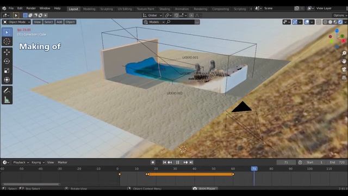
Task: Click the Add menu in viewport header
Action: tap(59, 22)
